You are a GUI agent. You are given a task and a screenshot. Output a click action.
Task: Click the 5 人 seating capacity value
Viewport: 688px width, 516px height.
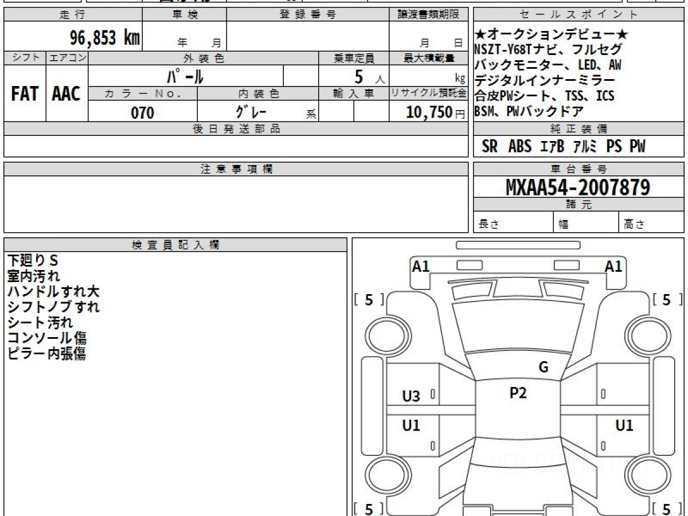pyautogui.click(x=369, y=76)
